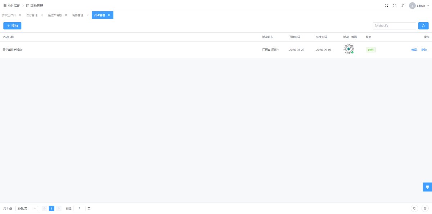Click the 活动城市 column header
The height and width of the screenshot is (214, 432).
coord(267,37)
